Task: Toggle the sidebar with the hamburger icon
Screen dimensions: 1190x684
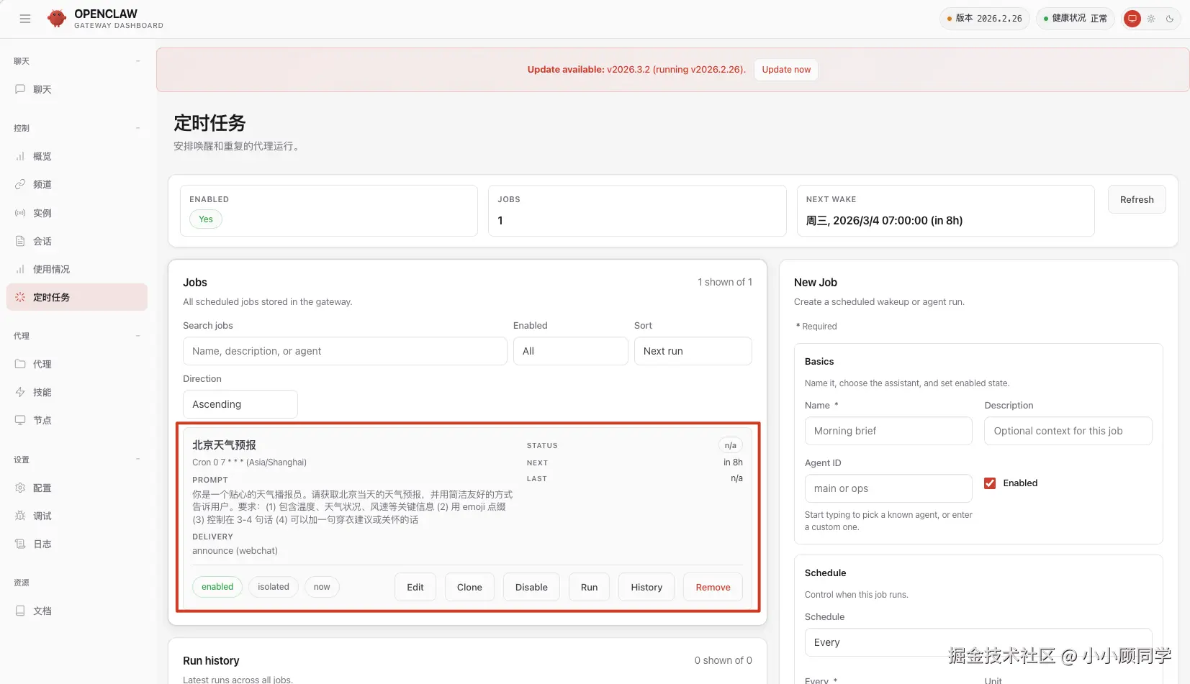Action: 25,19
